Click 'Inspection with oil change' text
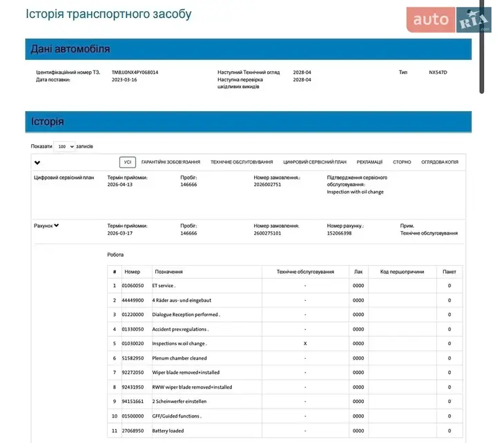Image resolution: width=497 pixels, height=443 pixels. (355, 192)
